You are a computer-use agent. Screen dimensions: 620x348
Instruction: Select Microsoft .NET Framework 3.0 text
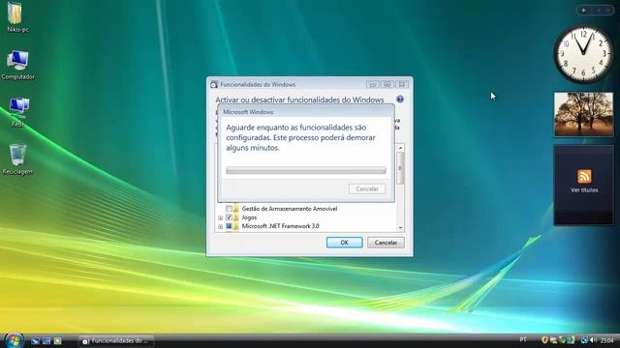280,226
